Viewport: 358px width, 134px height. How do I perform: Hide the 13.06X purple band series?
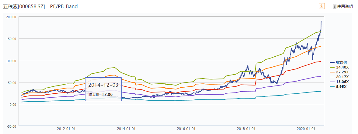339,82
